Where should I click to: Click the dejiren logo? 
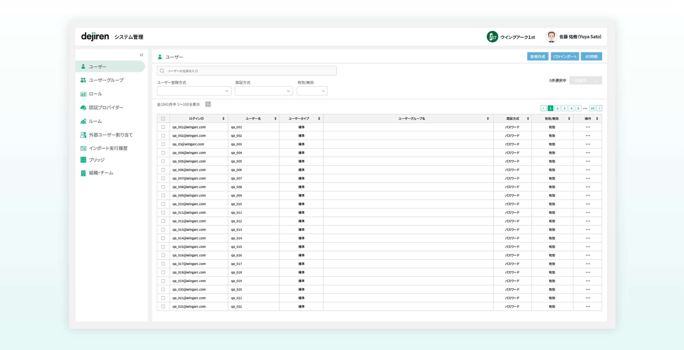click(95, 36)
